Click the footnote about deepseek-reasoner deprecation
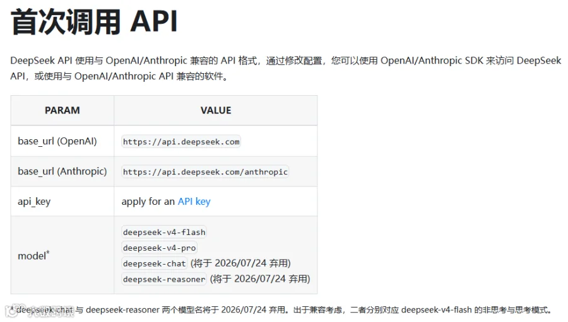The image size is (568, 322). coord(281,310)
